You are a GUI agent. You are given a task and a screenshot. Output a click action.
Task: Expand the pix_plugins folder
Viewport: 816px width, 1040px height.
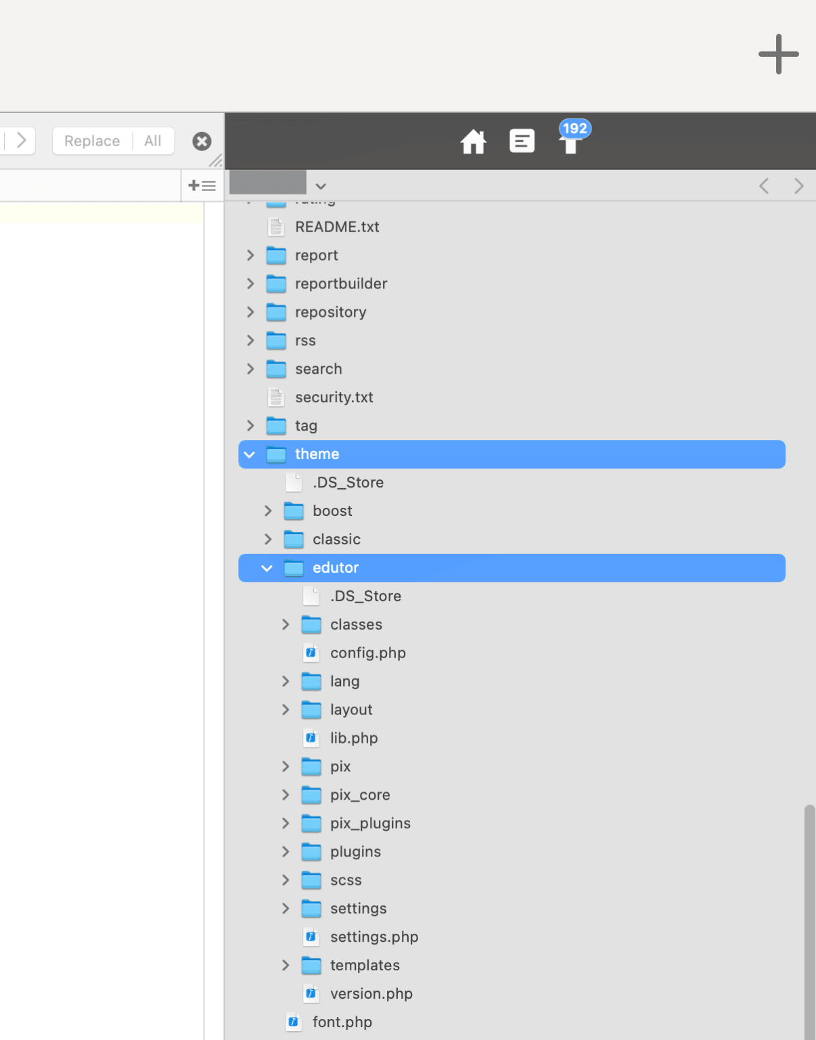(x=285, y=823)
